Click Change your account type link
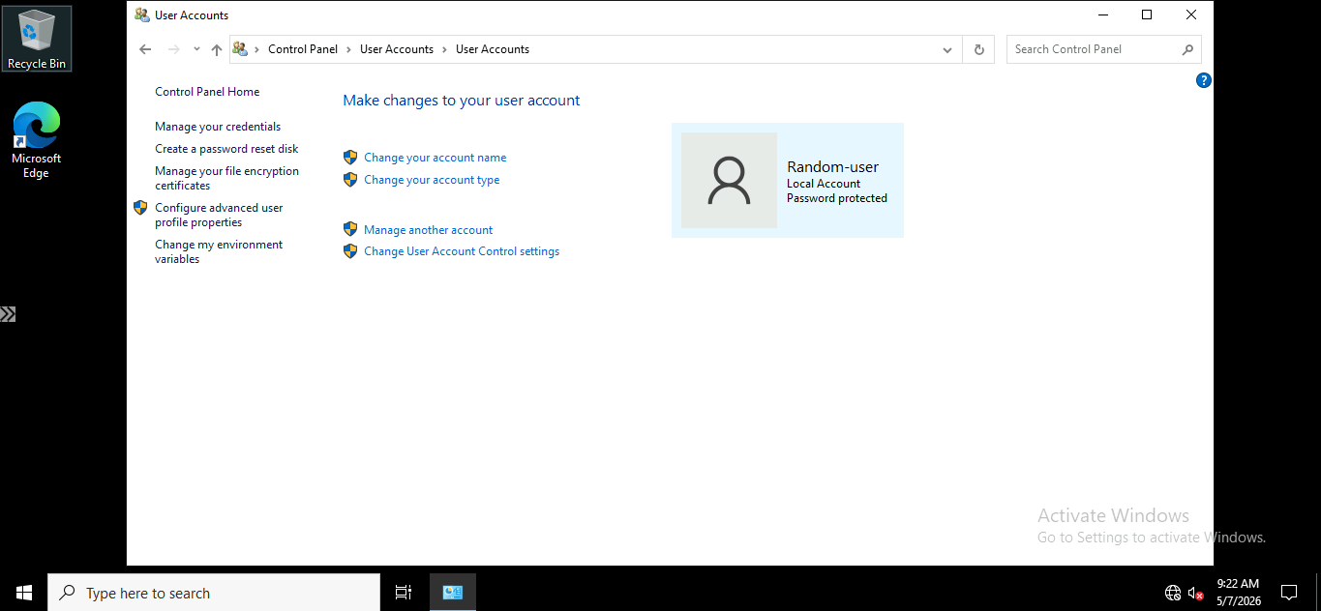Viewport: 1321px width, 611px height. [432, 180]
